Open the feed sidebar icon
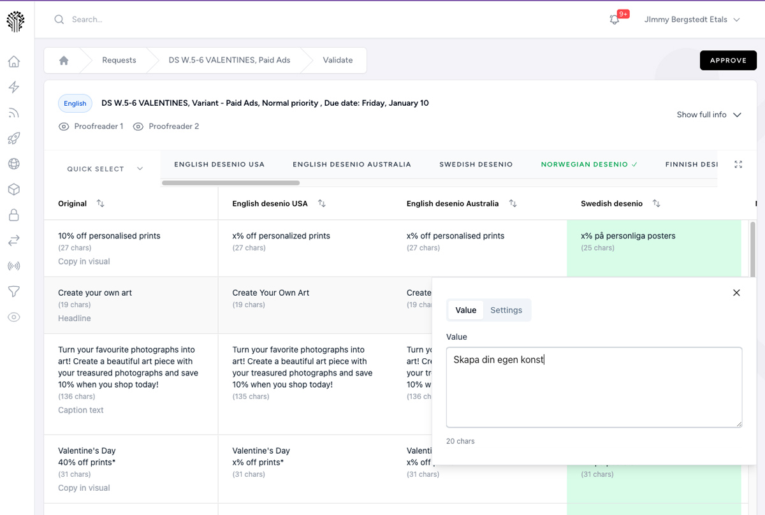The height and width of the screenshot is (515, 765). (14, 113)
